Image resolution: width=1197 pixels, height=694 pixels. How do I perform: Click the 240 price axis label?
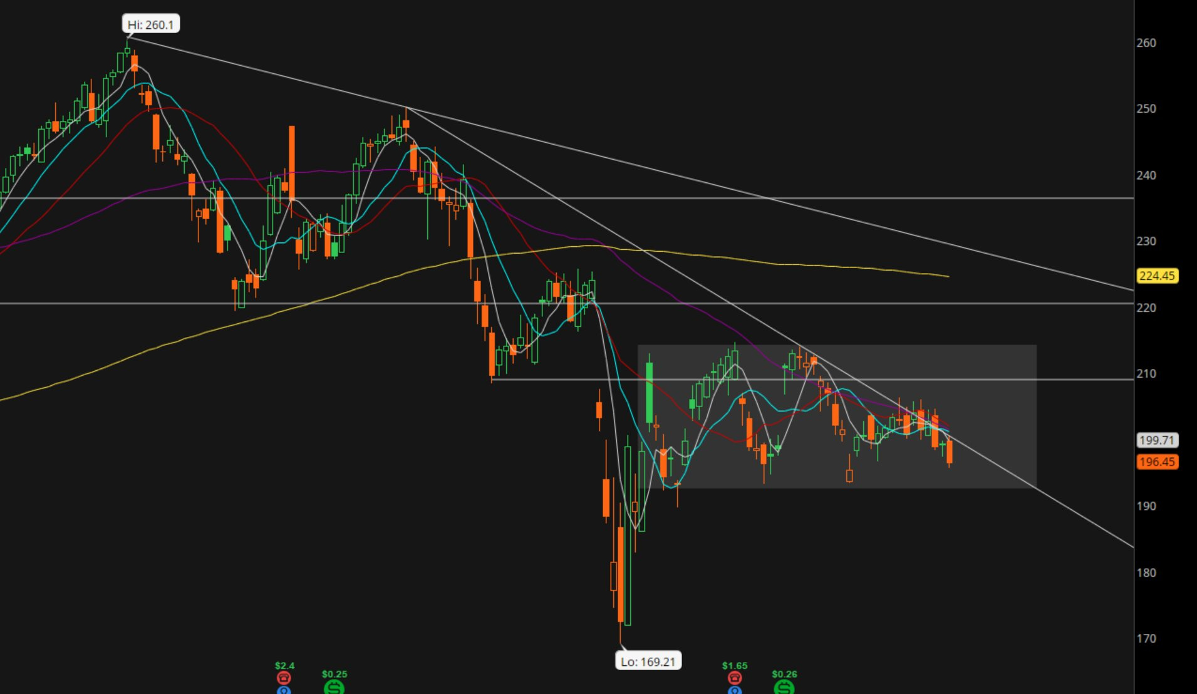[x=1146, y=175]
